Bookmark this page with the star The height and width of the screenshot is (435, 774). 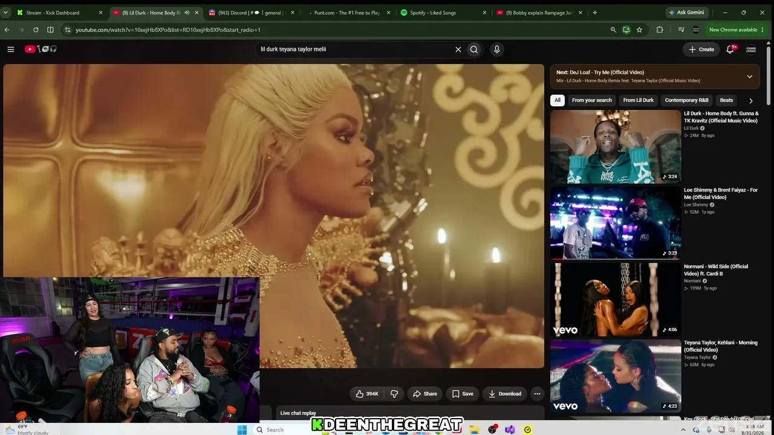639,30
